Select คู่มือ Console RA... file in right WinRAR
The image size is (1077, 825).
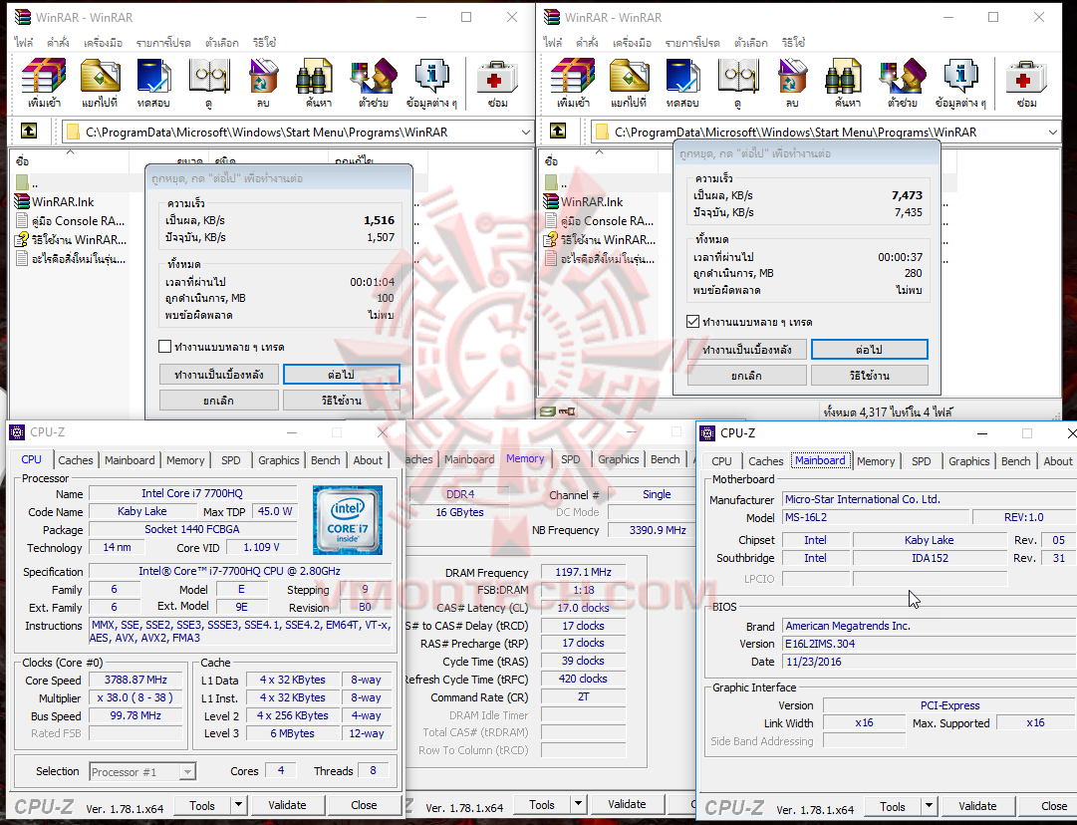[x=607, y=221]
